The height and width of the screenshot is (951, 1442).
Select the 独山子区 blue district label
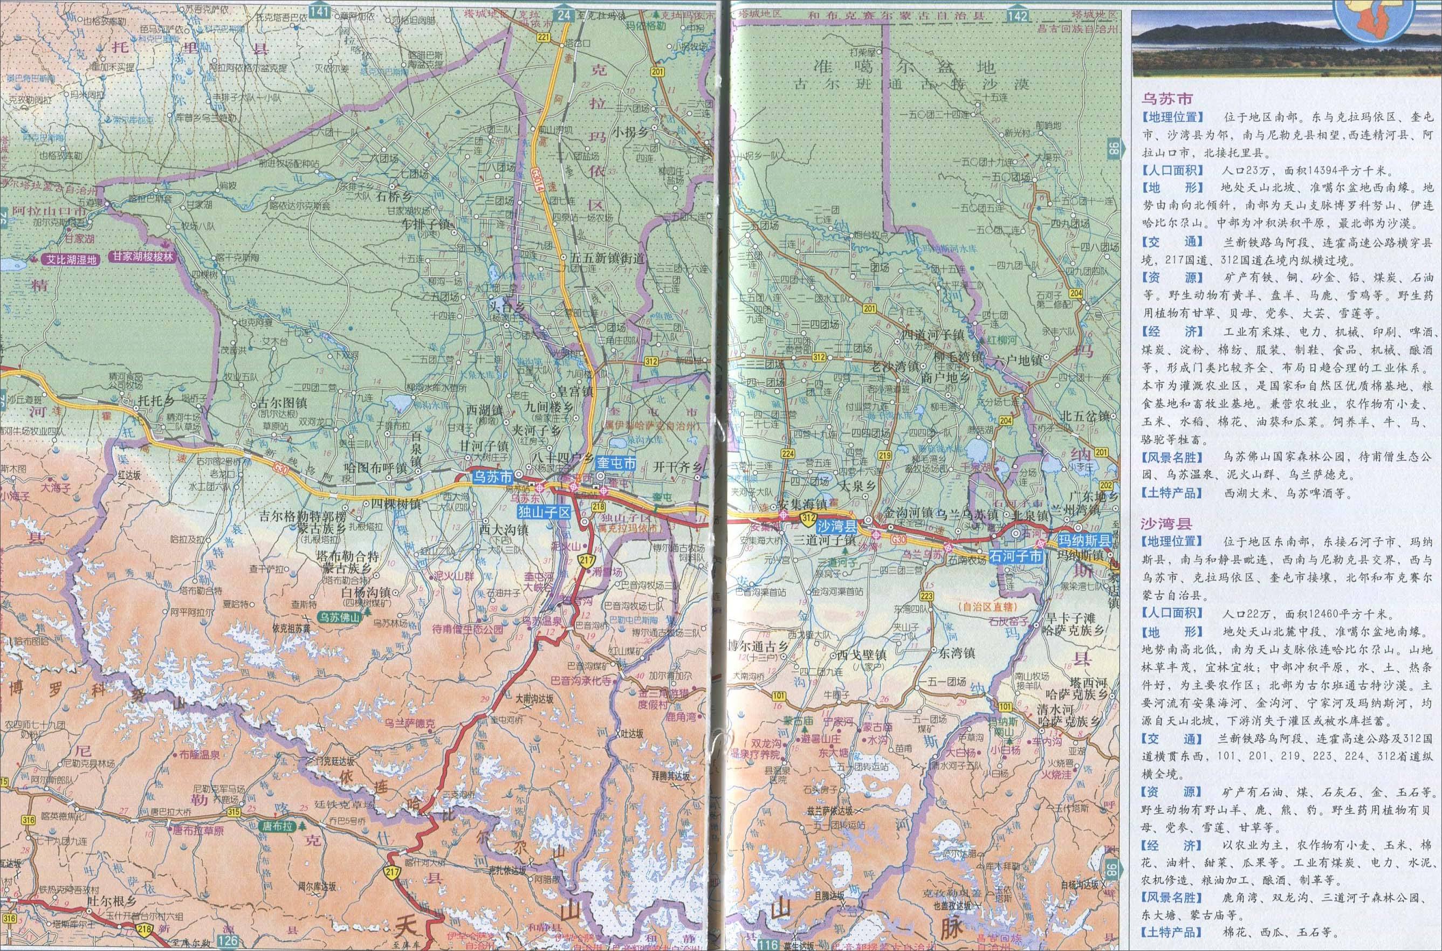point(544,513)
